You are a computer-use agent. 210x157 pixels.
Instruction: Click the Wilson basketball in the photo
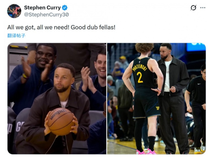61,121
